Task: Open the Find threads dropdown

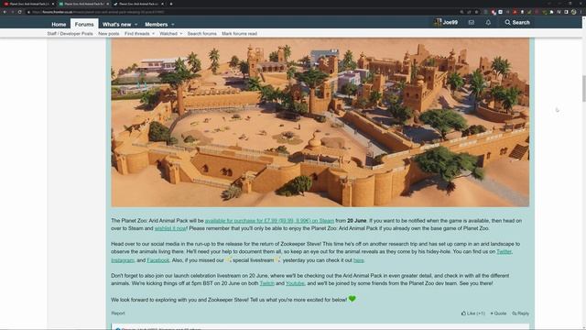Action: (139, 34)
